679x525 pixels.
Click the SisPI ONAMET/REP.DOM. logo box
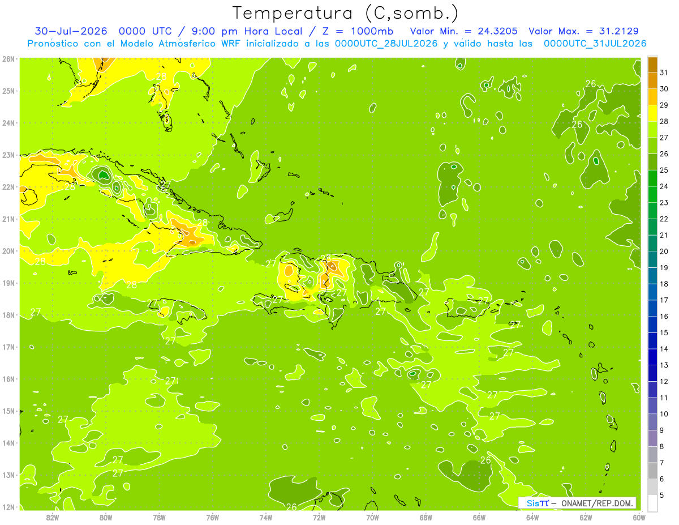pos(577,503)
